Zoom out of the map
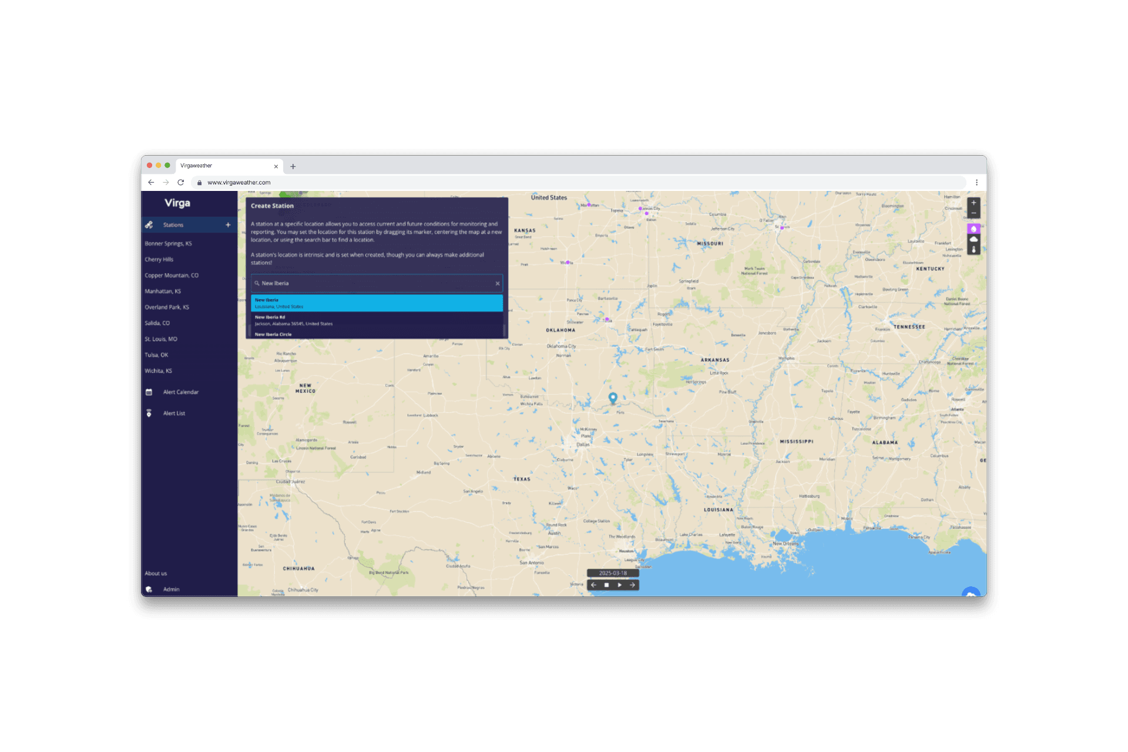1128x752 pixels. click(x=973, y=213)
